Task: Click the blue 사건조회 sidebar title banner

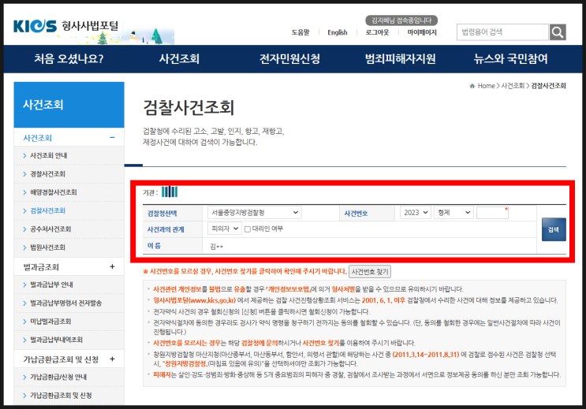Action: tap(69, 105)
